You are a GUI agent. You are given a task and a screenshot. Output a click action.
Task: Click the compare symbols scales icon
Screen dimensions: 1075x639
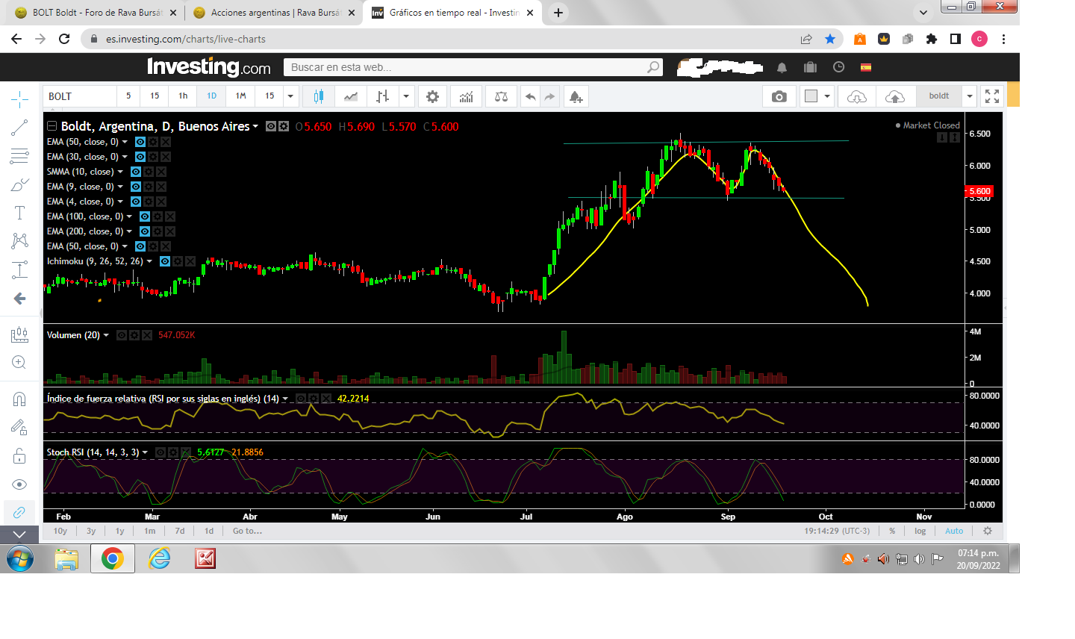501,96
